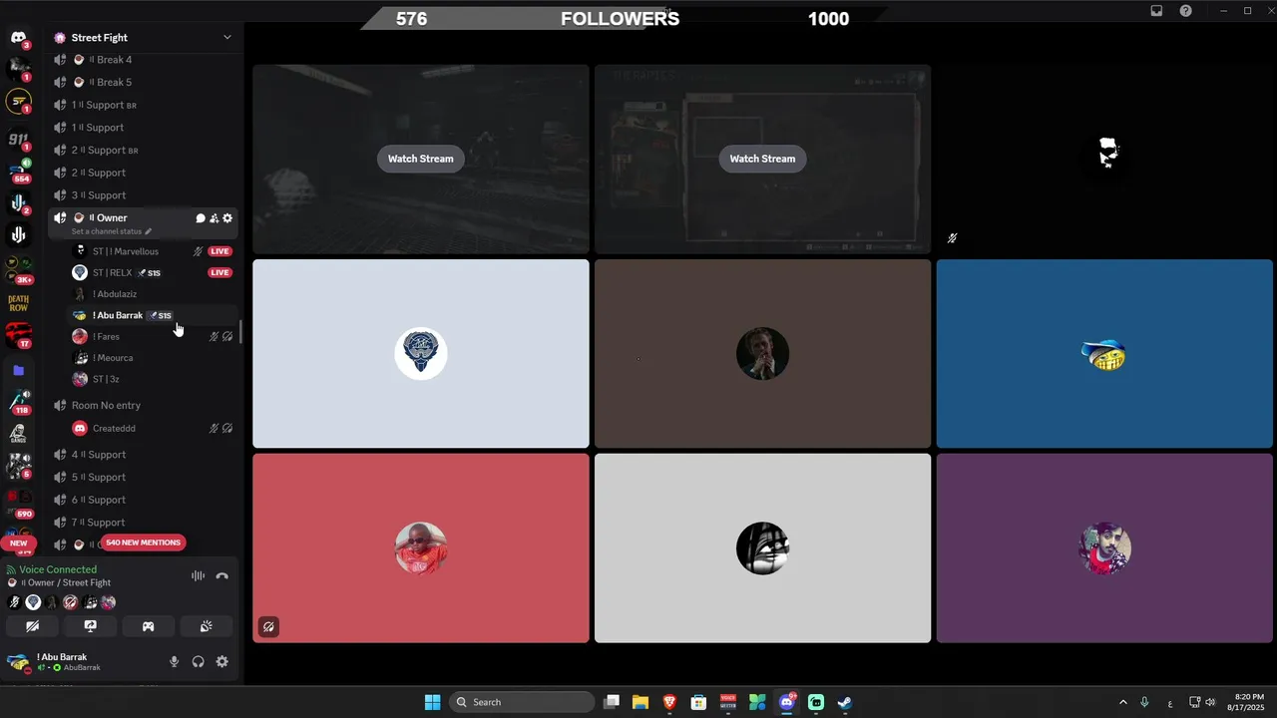Select user ! Meourca in channel
Viewport: 1277px width, 718px height.
point(153,358)
